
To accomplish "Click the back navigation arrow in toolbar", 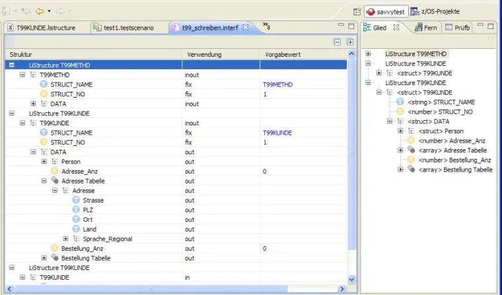I will click(x=40, y=11).
